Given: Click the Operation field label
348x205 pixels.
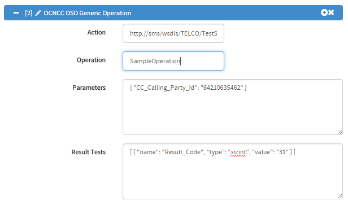Looking at the screenshot, I should [91, 60].
